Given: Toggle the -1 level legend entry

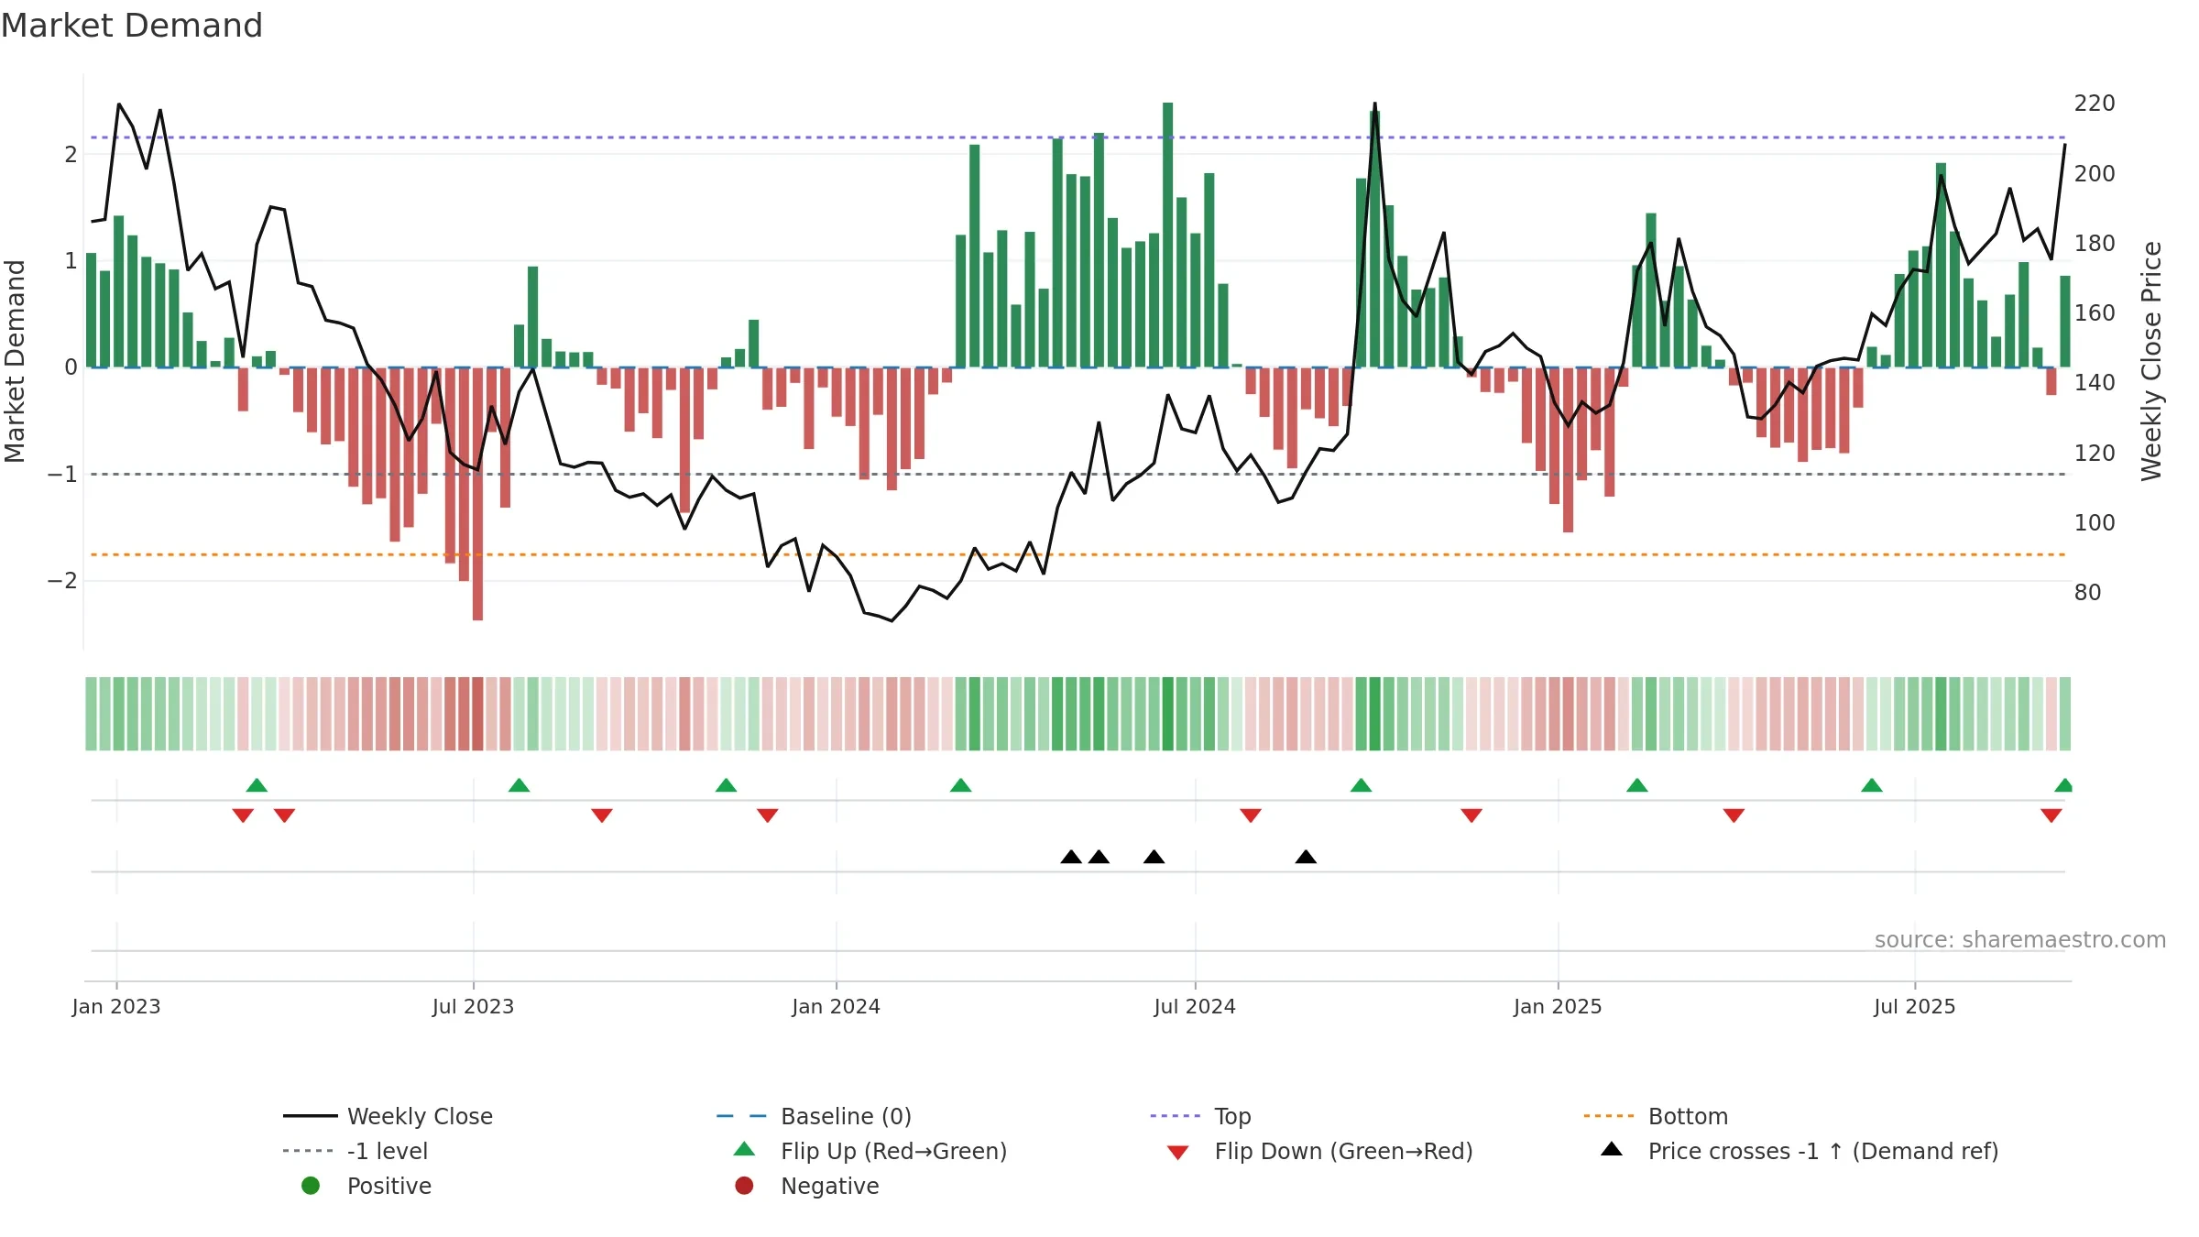Looking at the screenshot, I should pyautogui.click(x=356, y=1151).
